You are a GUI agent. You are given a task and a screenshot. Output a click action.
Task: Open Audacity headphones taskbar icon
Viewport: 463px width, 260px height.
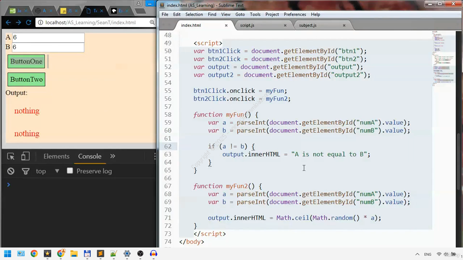tap(153, 253)
